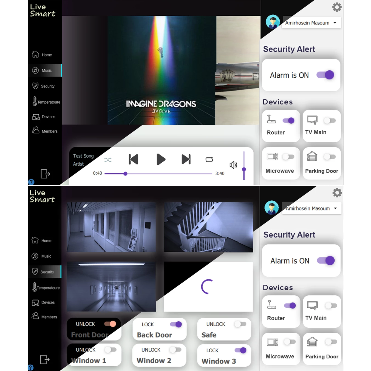The width and height of the screenshot is (371, 371).
Task: Click the song progress slider handle
Action: (125, 174)
